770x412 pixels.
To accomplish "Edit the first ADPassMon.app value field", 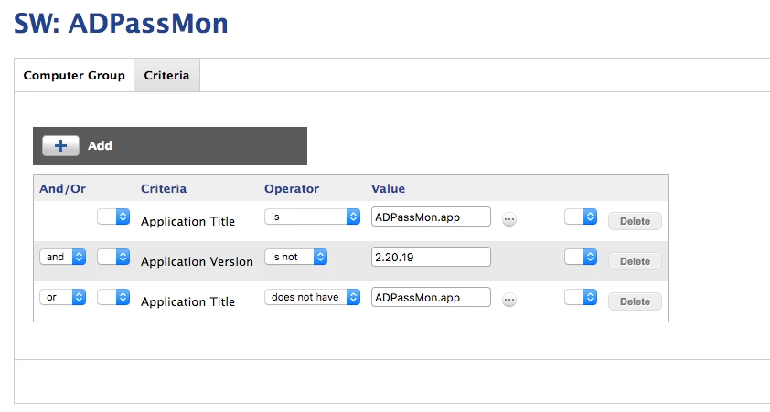I will (431, 217).
